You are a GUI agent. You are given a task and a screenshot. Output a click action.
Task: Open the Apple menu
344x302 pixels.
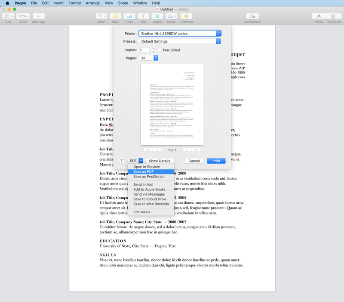pos(7,3)
